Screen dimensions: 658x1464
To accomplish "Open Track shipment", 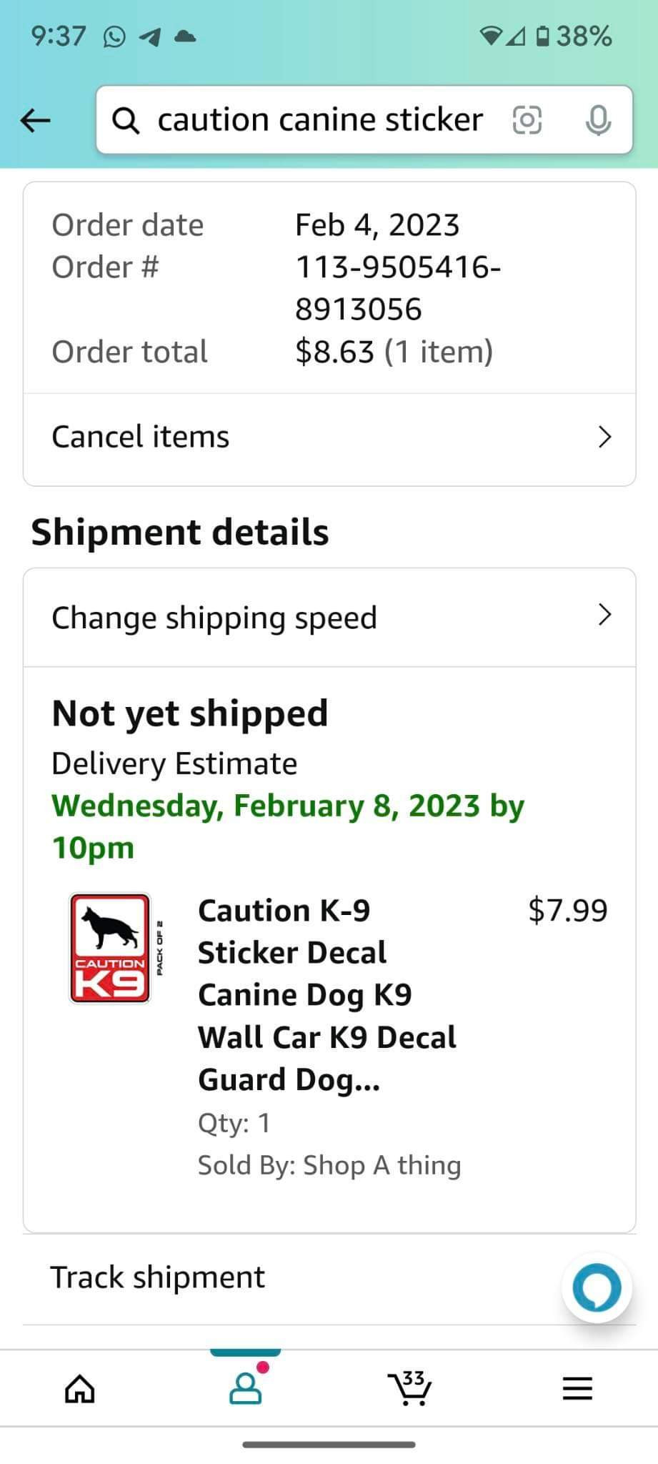I will pyautogui.click(x=158, y=1277).
